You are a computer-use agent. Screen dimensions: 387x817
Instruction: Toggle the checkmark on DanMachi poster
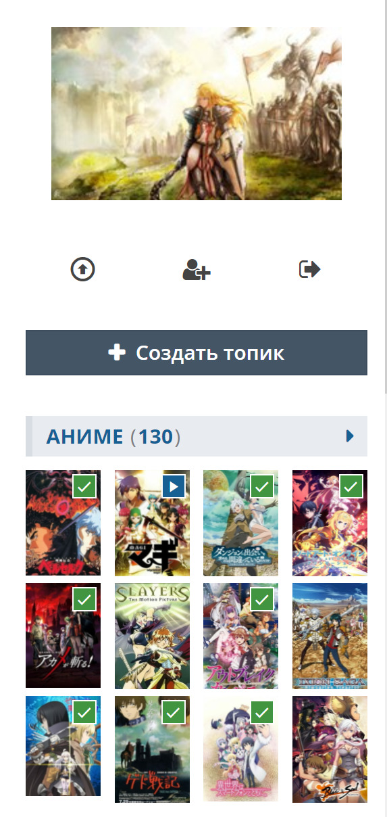[262, 486]
